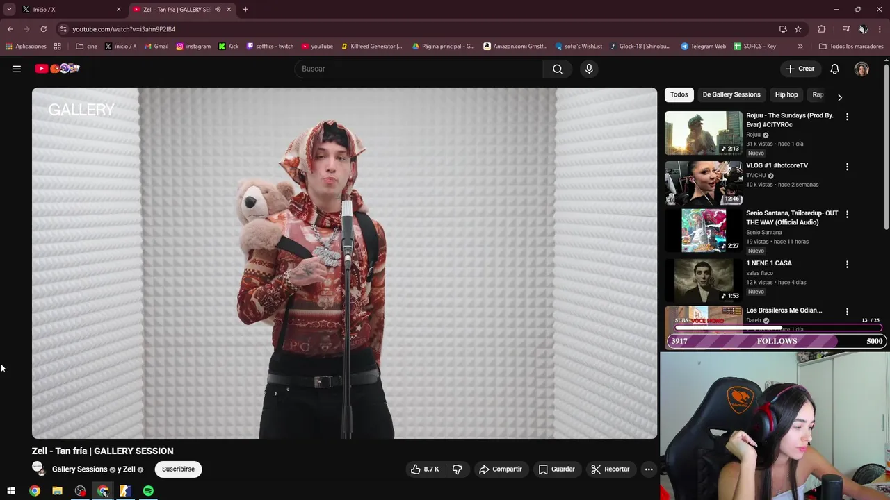The width and height of the screenshot is (890, 500).
Task: Click the YouTube search input field
Action: pos(419,69)
